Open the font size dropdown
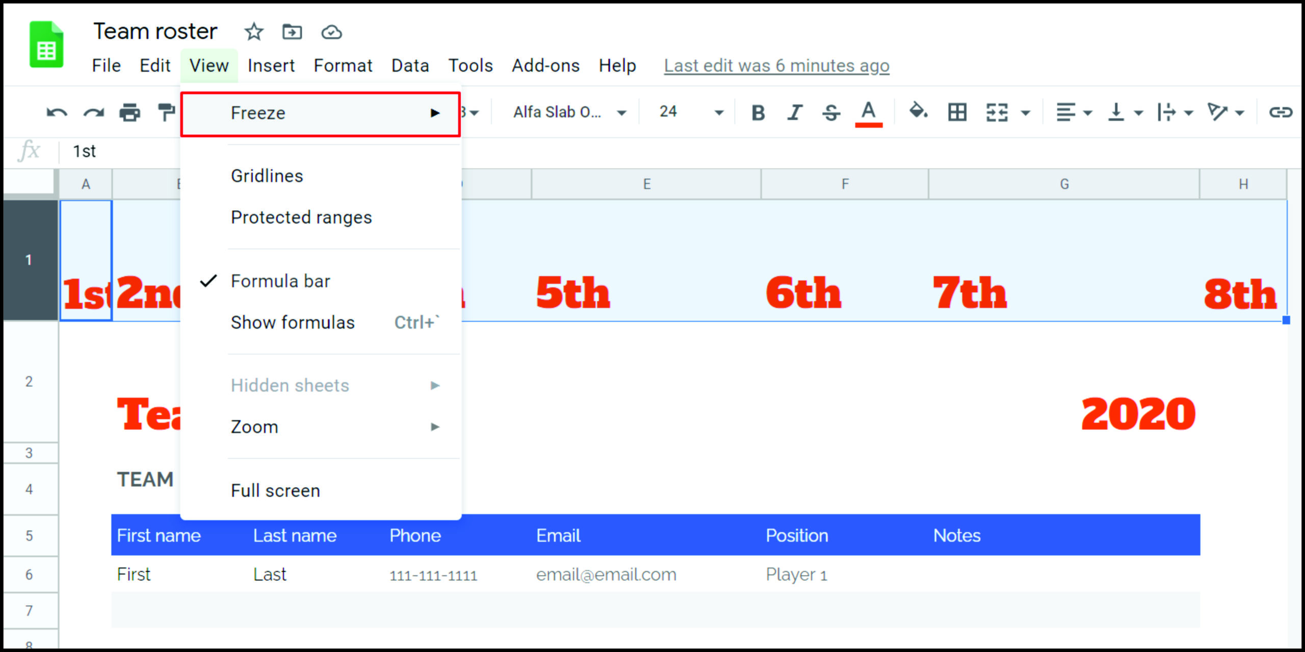Viewport: 1305px width, 652px height. pos(690,113)
